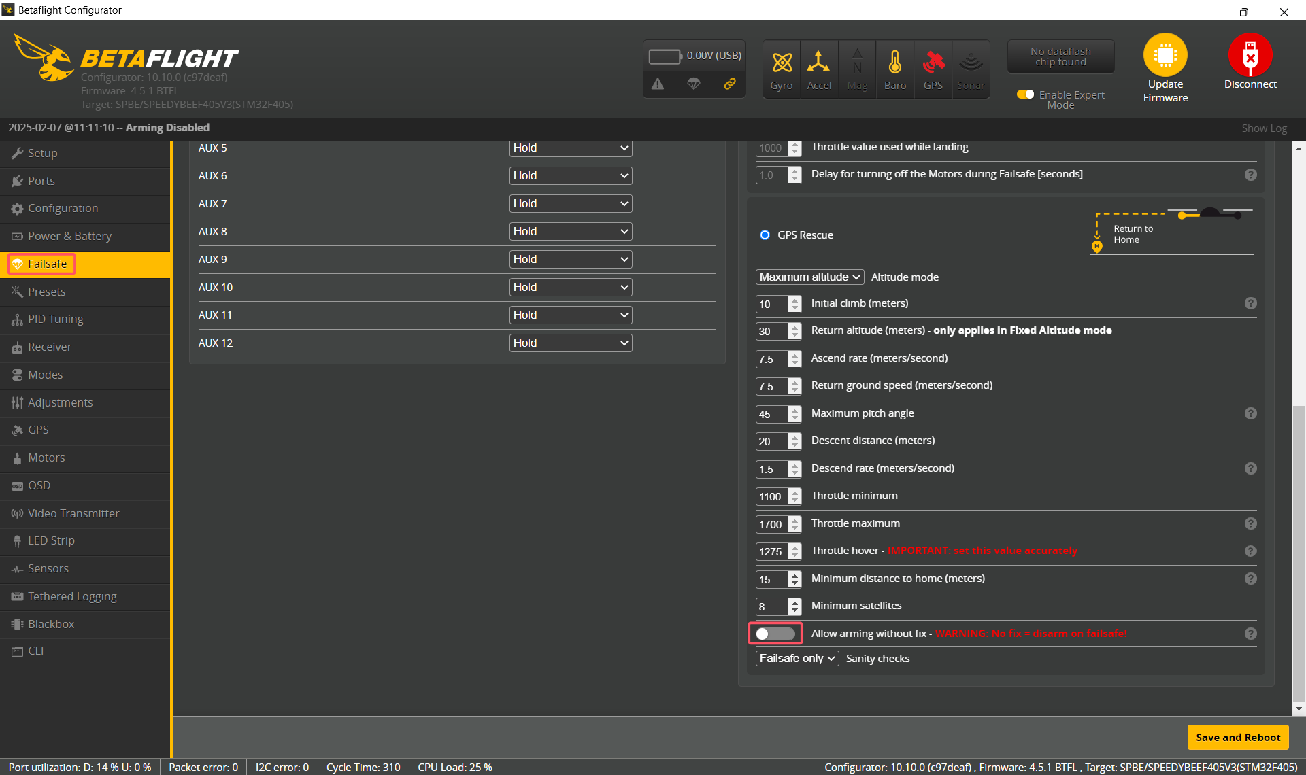Open help for Allow arming without fix
The width and height of the screenshot is (1306, 775).
click(1250, 634)
